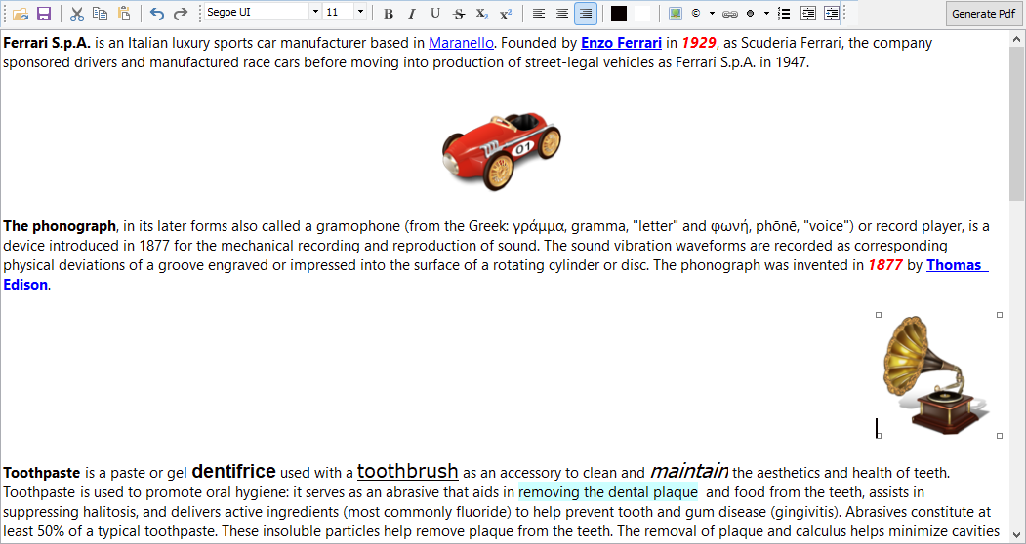The width and height of the screenshot is (1026, 544).
Task: Insert a hyperlink with the chain icon
Action: [x=728, y=14]
